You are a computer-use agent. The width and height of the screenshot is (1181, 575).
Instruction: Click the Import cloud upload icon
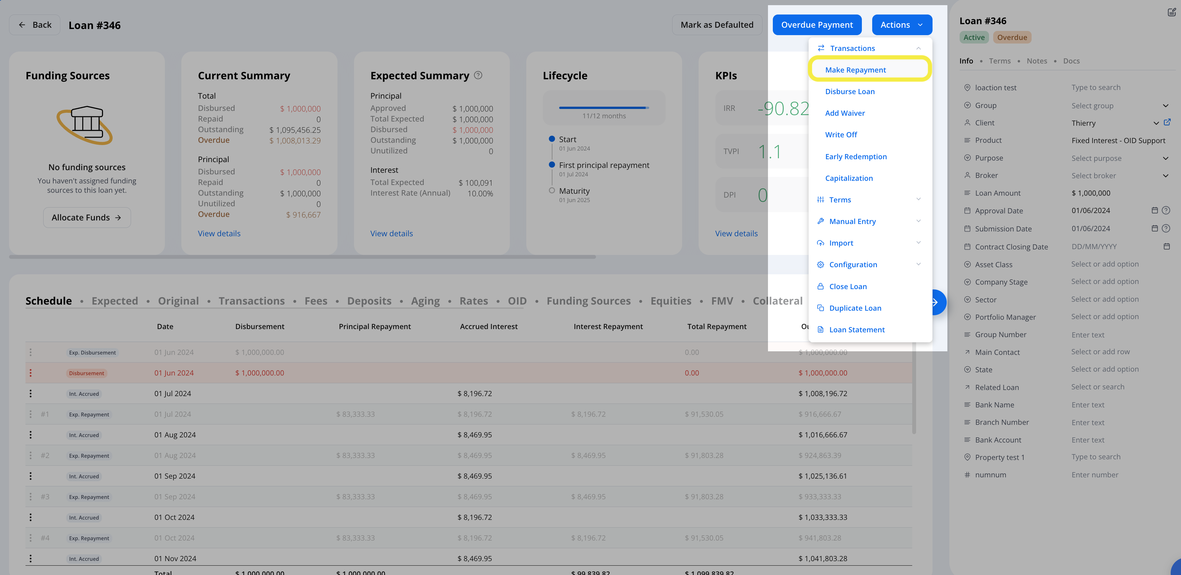coord(820,243)
